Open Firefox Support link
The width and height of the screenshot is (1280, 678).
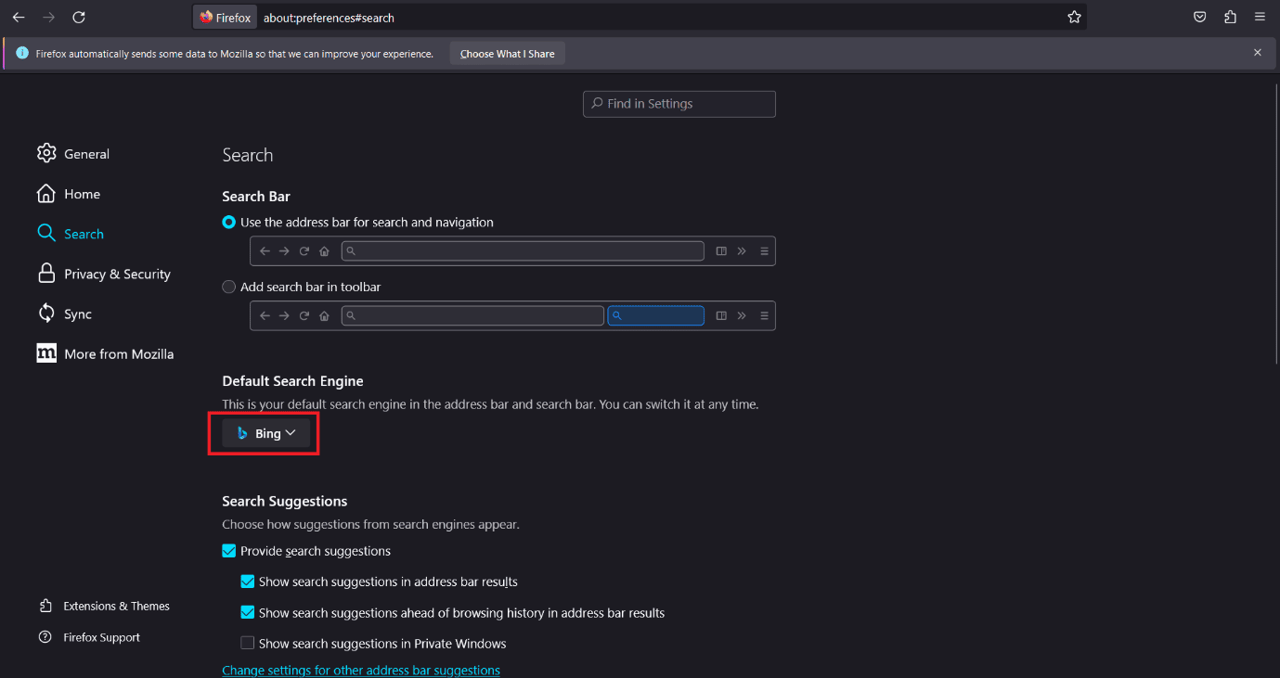click(x=101, y=637)
